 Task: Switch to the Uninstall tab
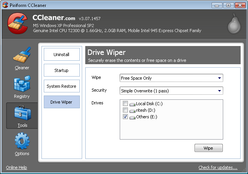pos(62,55)
